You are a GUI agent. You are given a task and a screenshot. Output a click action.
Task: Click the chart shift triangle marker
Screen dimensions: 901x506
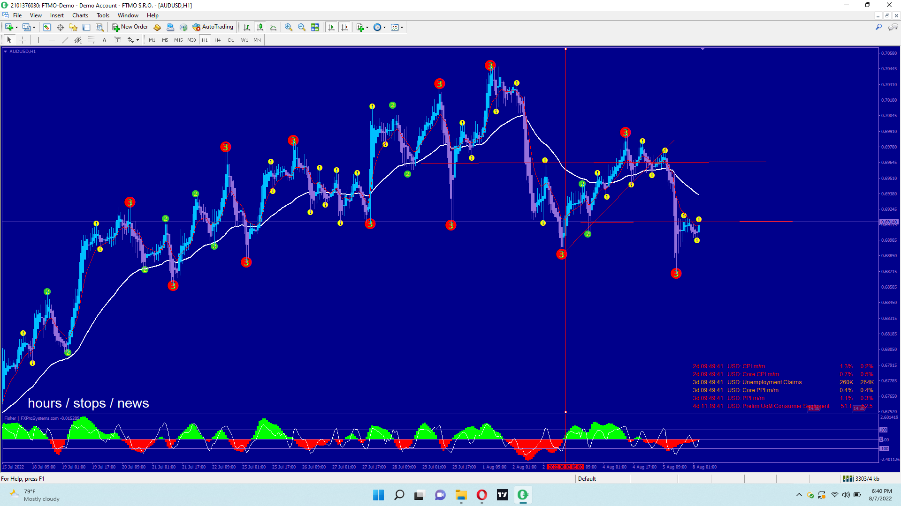(702, 49)
